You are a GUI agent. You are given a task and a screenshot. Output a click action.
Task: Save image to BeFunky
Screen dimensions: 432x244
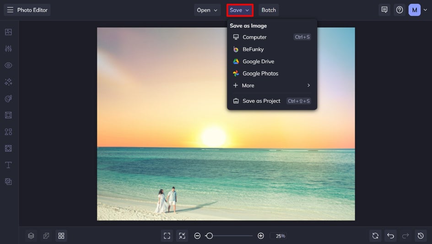pos(272,49)
